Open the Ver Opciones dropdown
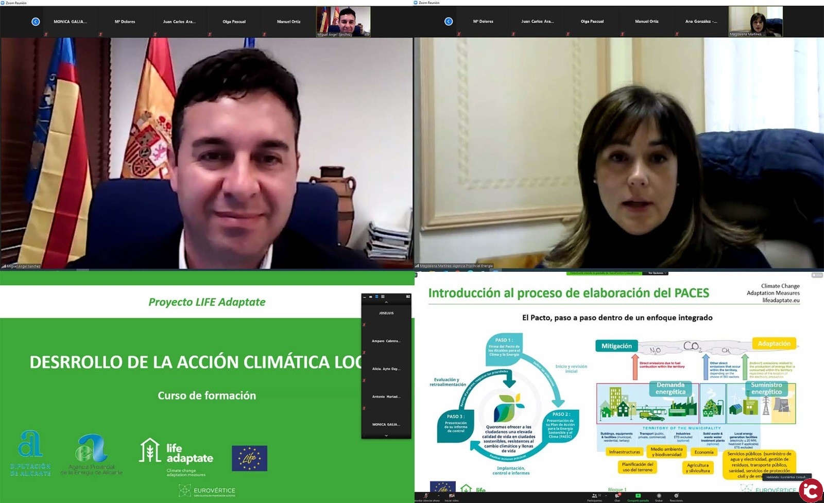824x503 pixels. tap(657, 273)
